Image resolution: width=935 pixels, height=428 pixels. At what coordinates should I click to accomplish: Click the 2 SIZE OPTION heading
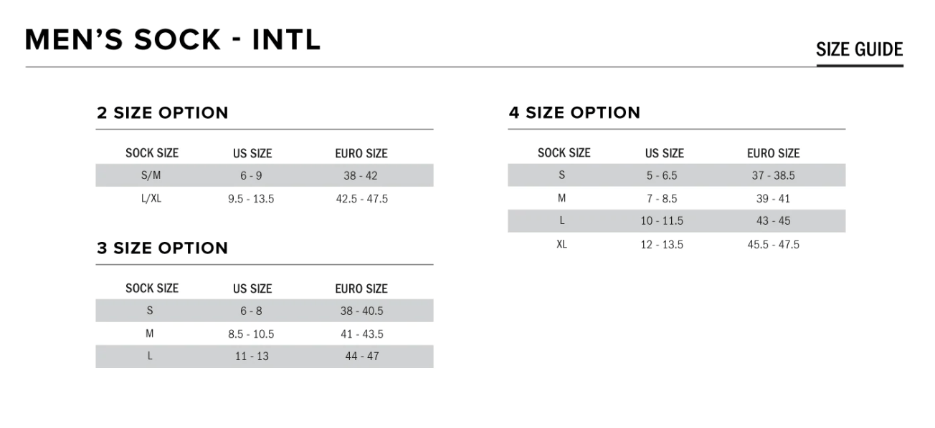[163, 112]
